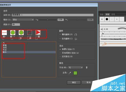Click the flip across icon beside 纵向翻转
This screenshot has height=92, width=126.
click(x=76, y=39)
